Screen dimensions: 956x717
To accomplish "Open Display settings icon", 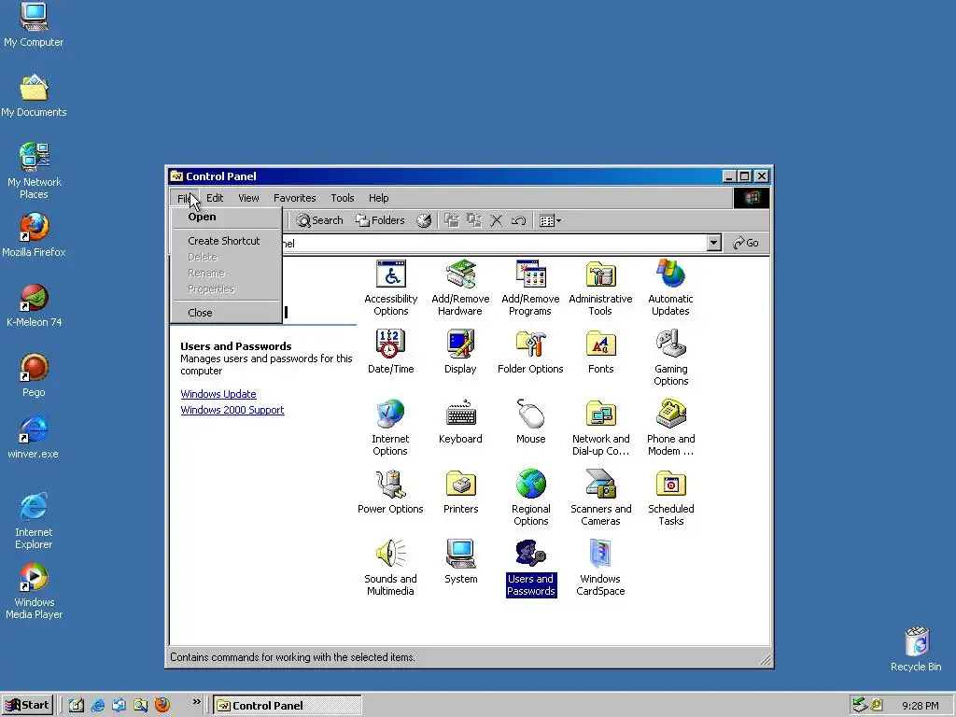I will pos(460,352).
